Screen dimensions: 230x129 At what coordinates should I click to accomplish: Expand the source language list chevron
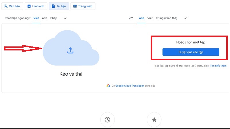[65, 18]
